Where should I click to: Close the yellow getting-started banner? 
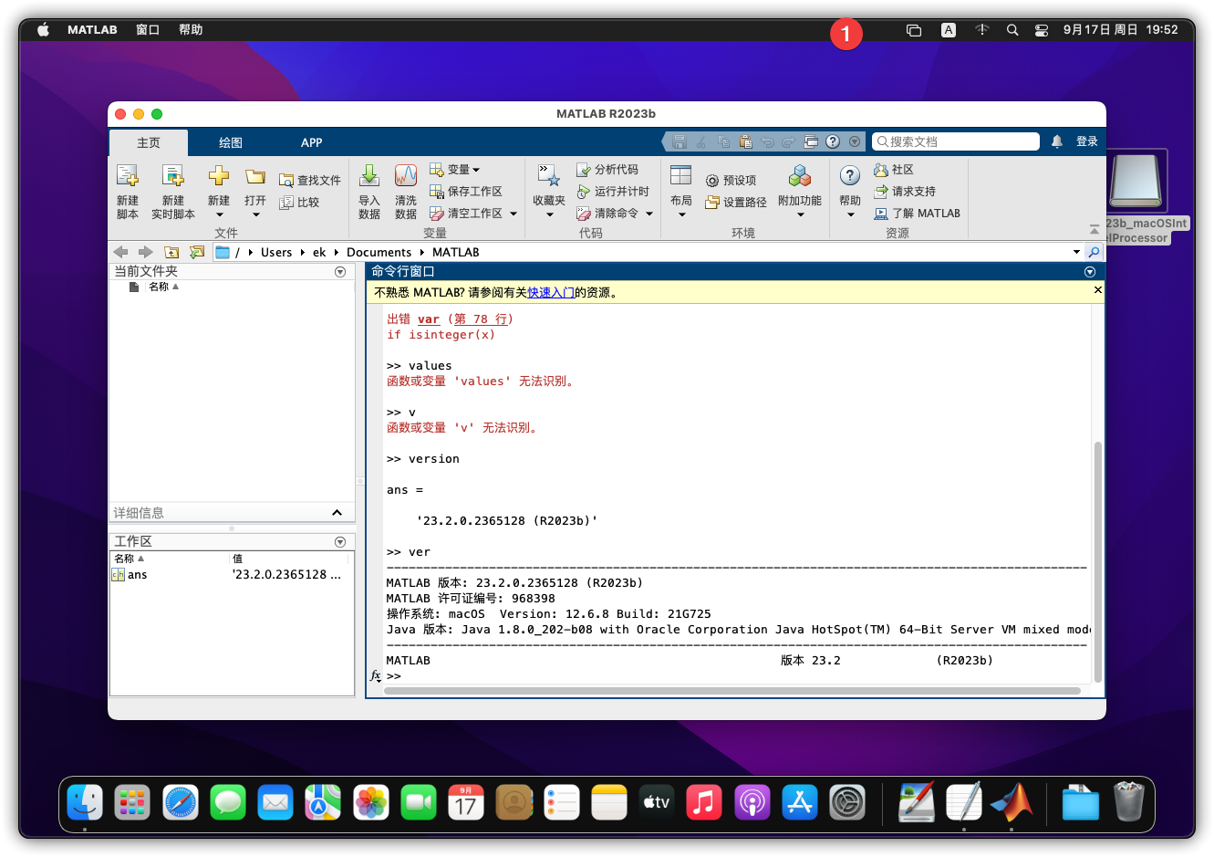[x=1098, y=289]
